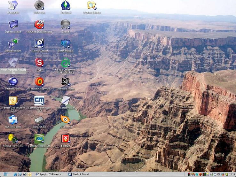The image size is (236, 177).
Task: Select Championship Manager 03/04 icon
Action: 39,100
